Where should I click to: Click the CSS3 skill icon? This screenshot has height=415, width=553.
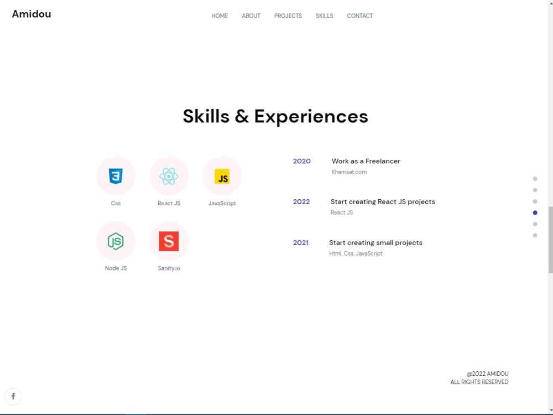click(116, 176)
